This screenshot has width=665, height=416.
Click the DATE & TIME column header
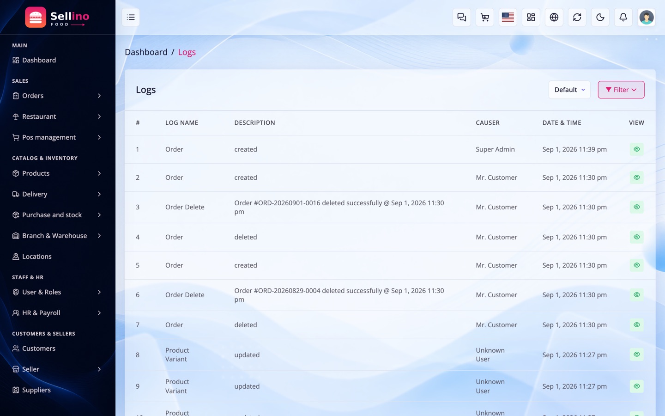562,122
